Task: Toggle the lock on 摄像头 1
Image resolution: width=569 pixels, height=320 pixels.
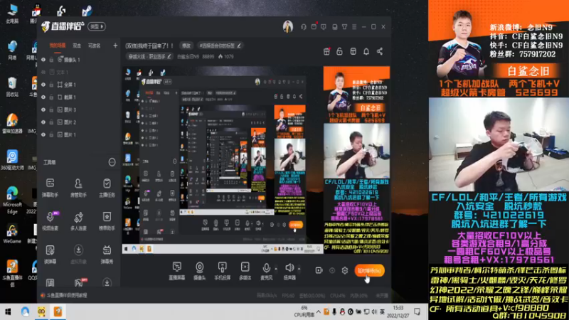Action: click(x=51, y=60)
